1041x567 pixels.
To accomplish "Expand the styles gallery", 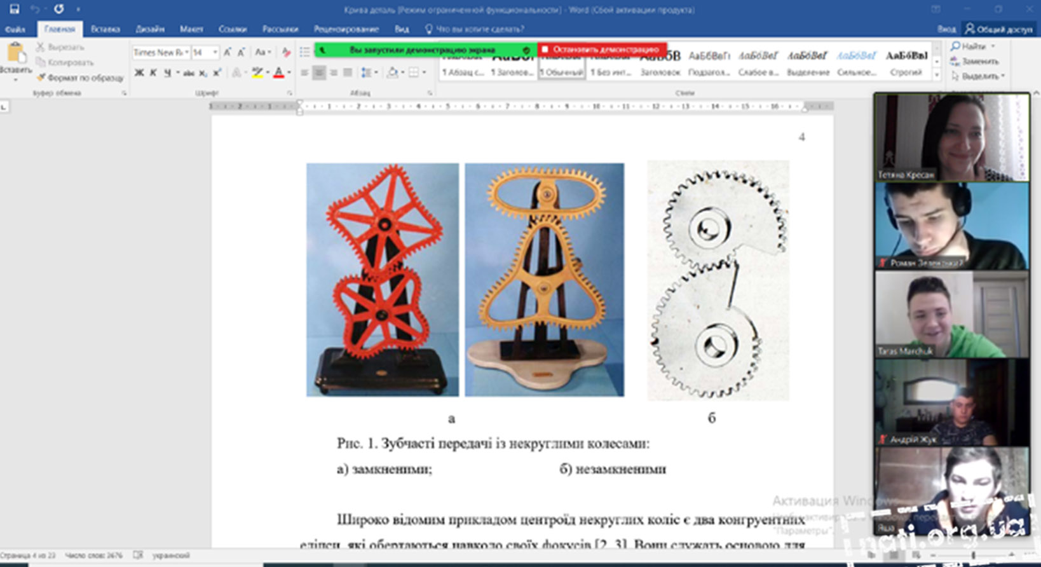I will click(936, 75).
